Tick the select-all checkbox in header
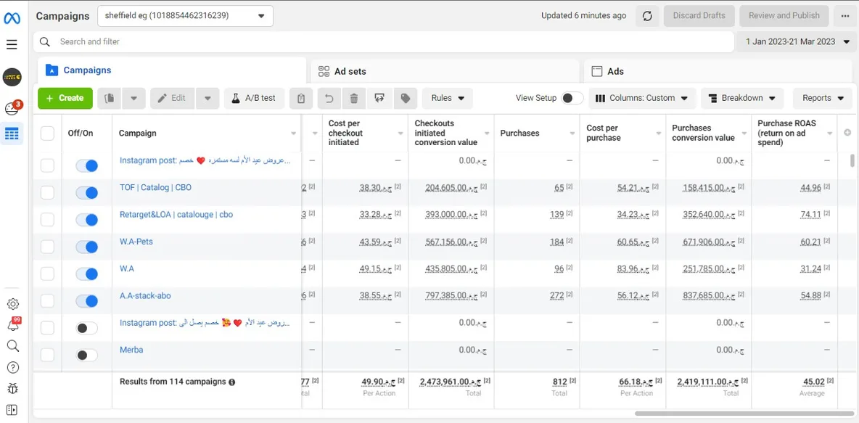Image resolution: width=859 pixels, height=423 pixels. (48, 134)
